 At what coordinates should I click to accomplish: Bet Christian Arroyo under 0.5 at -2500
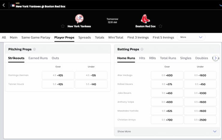click(x=200, y=120)
